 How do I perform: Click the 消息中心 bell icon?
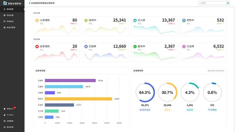click(4, 109)
